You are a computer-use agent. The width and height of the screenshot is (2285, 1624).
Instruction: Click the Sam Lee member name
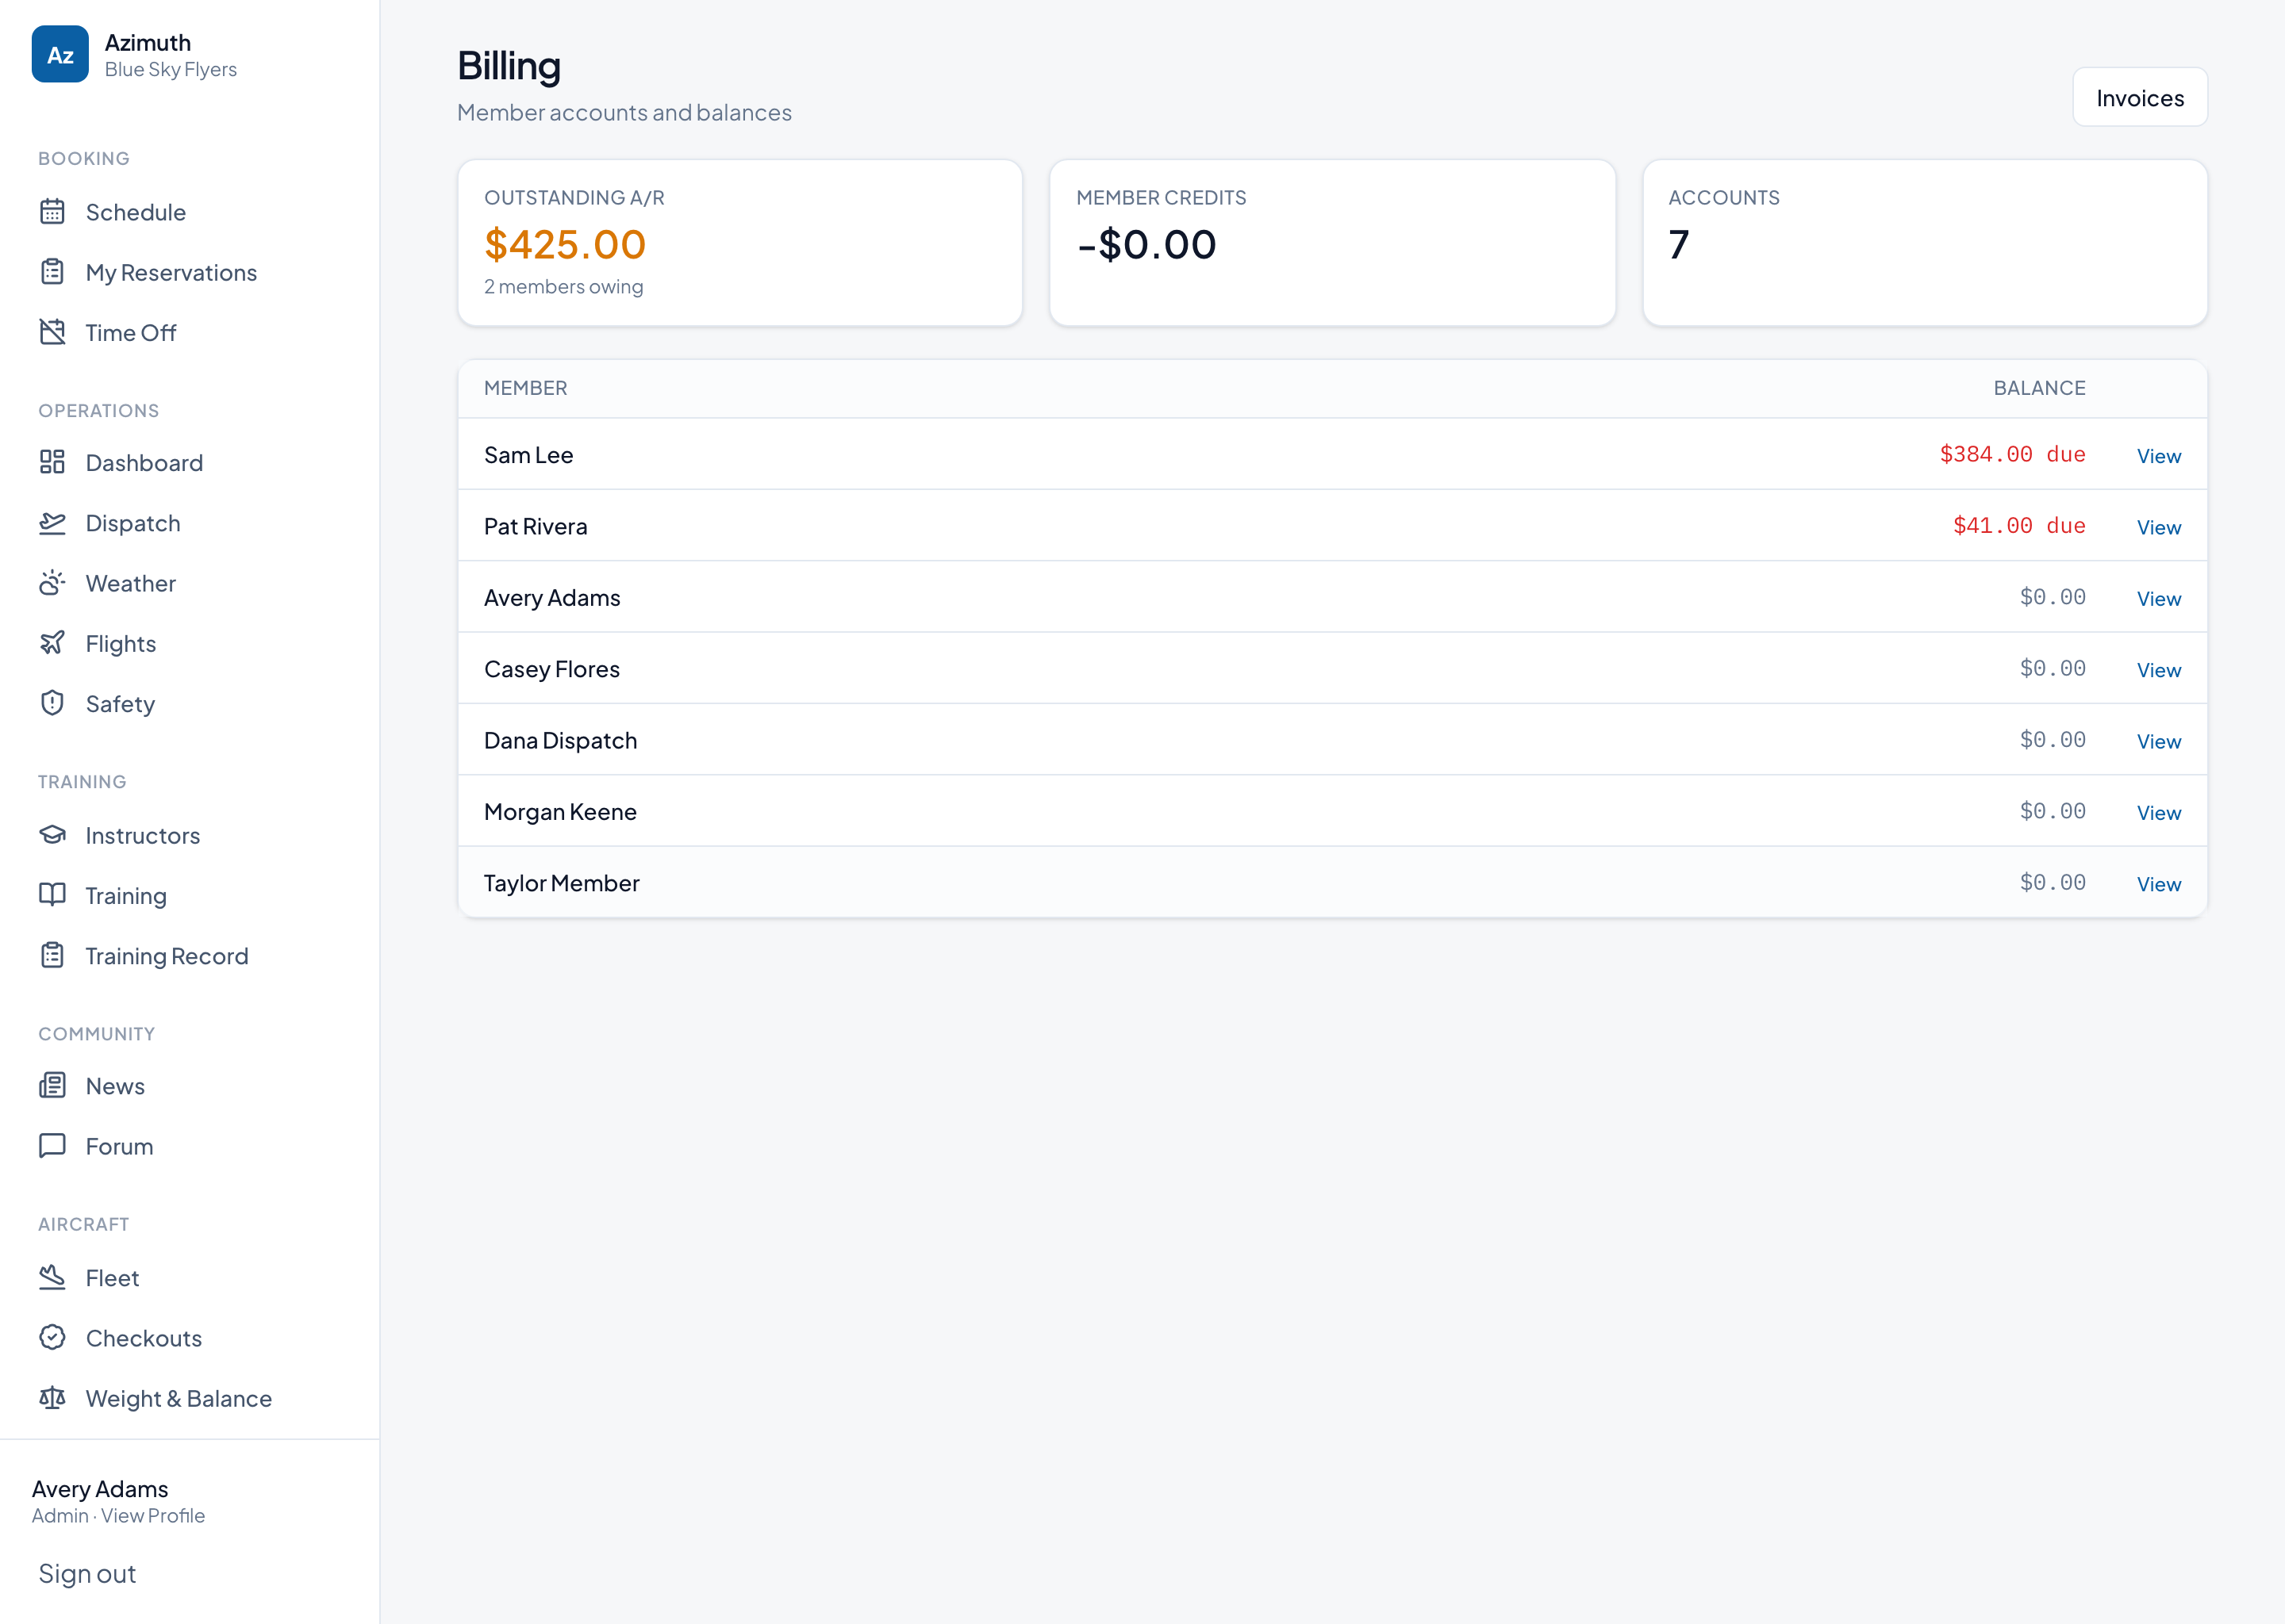pyautogui.click(x=528, y=455)
